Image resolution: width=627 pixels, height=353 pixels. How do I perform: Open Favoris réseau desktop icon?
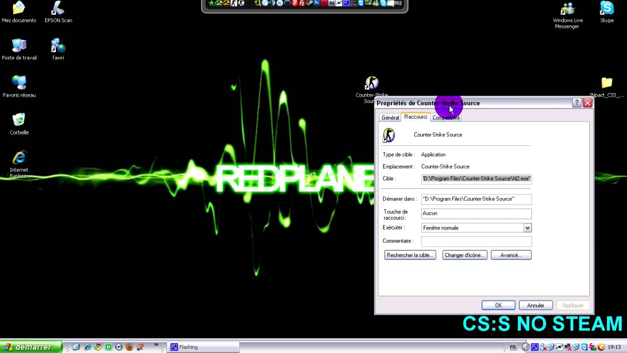point(19,87)
